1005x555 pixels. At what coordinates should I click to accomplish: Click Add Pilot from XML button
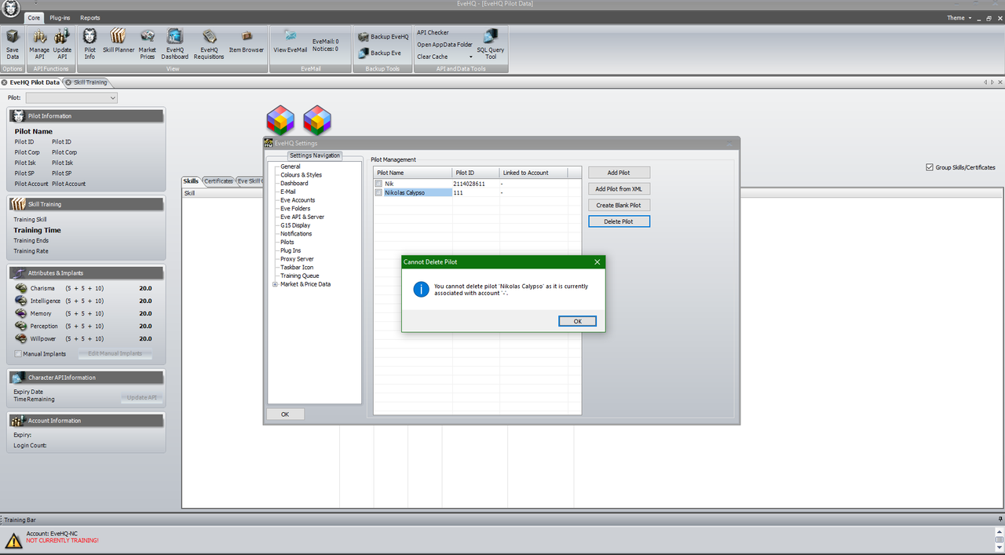point(619,189)
